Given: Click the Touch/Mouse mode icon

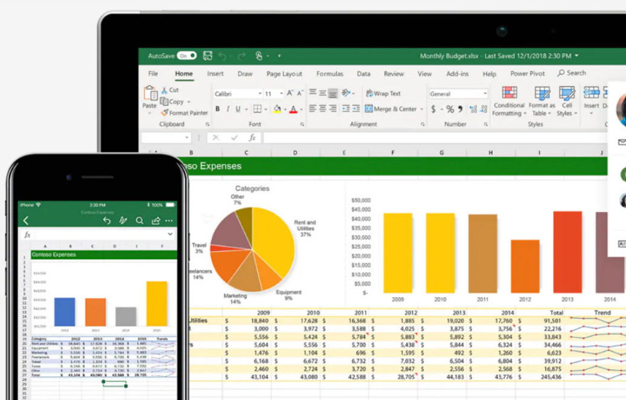Looking at the screenshot, I should click(x=259, y=56).
